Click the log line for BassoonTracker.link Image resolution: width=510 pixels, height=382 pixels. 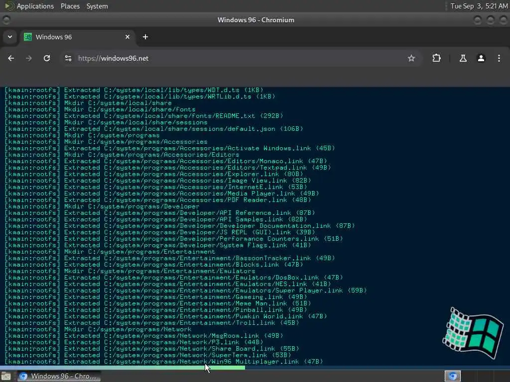tap(170, 258)
